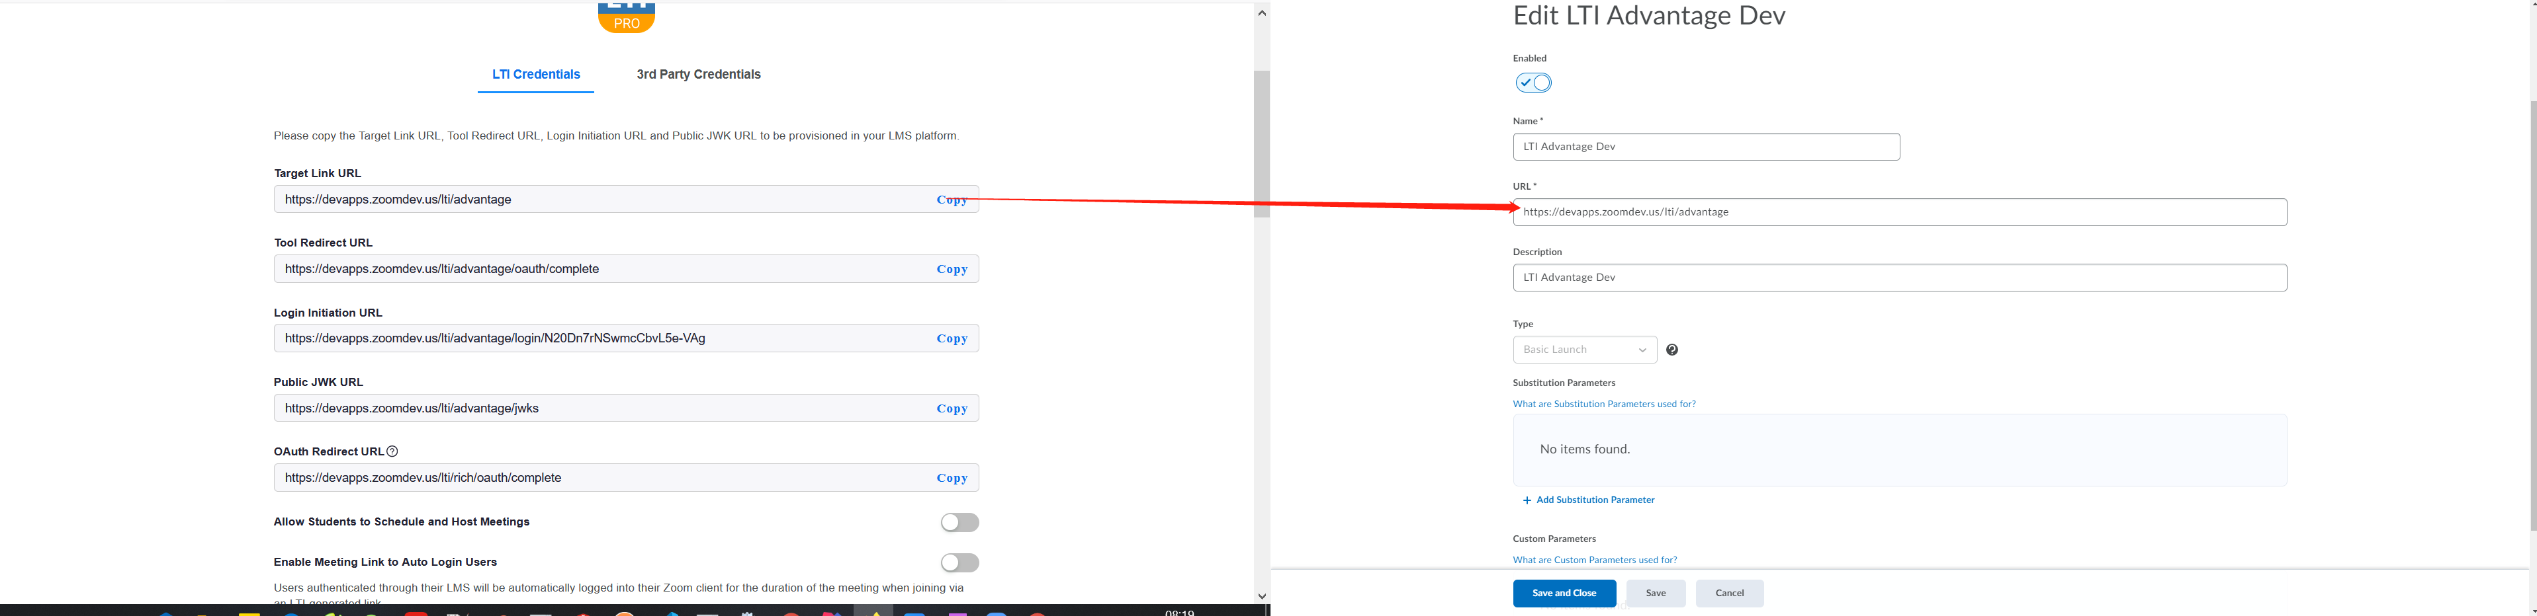Click Add Substitution Parameter link
This screenshot has width=2537, height=616.
click(1595, 500)
